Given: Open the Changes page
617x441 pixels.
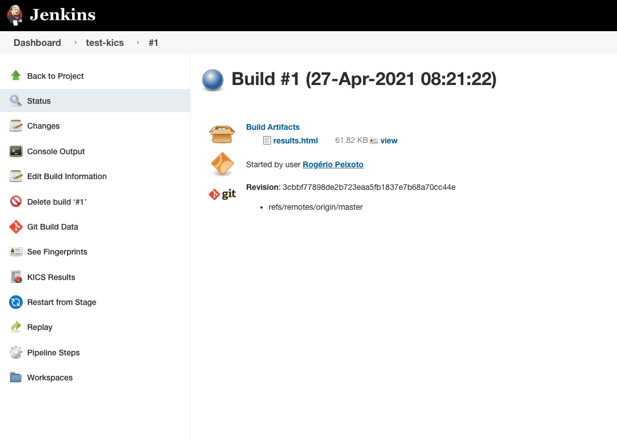Looking at the screenshot, I should click(x=43, y=126).
